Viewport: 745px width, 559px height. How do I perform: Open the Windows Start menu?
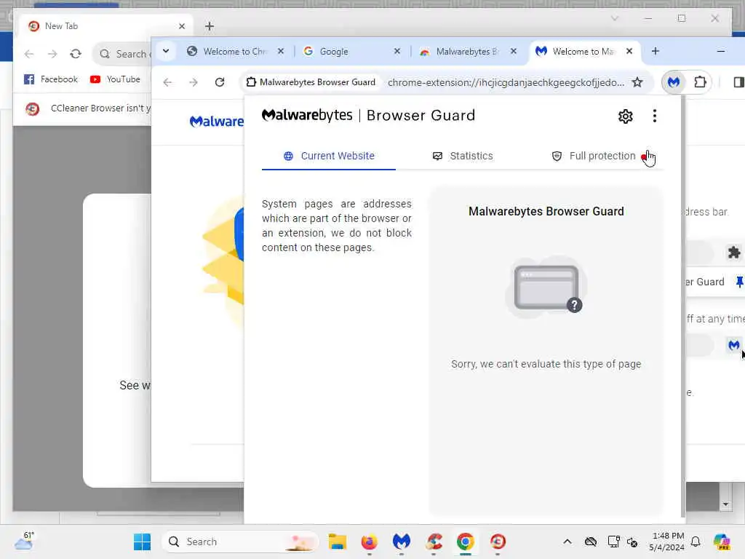[142, 542]
